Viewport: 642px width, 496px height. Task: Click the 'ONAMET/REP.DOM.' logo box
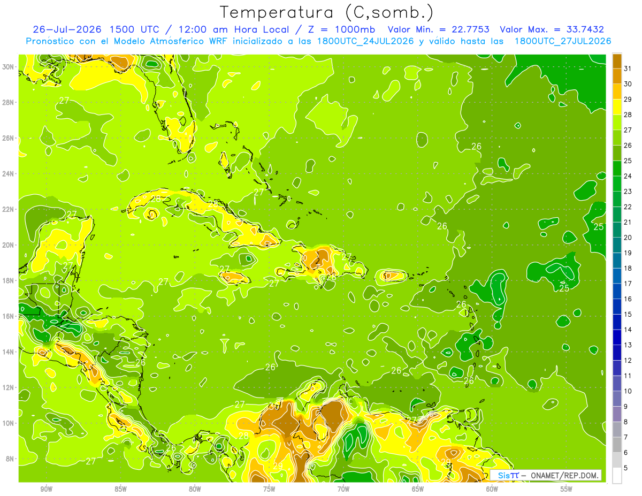click(x=546, y=475)
